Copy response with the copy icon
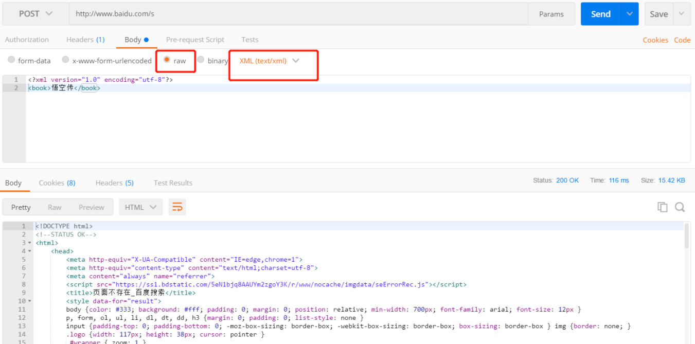 click(663, 207)
